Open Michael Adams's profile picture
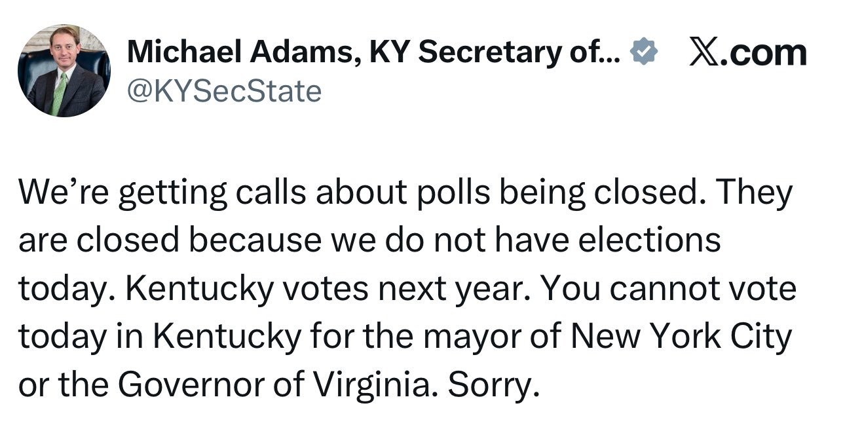The image size is (845, 433). [64, 71]
